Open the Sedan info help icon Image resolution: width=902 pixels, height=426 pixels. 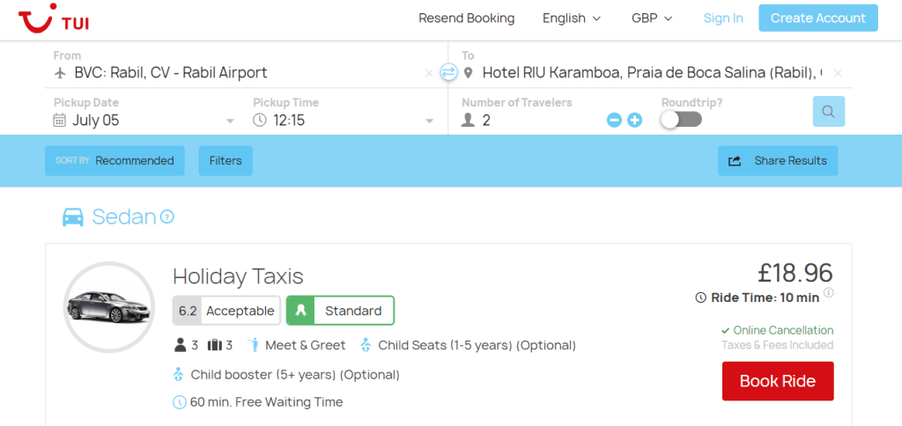point(167,217)
